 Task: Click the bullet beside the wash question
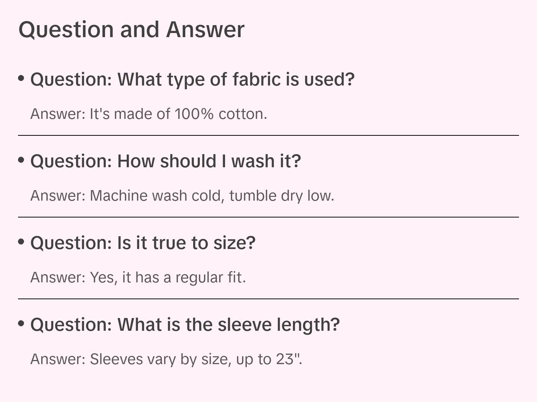(x=21, y=160)
